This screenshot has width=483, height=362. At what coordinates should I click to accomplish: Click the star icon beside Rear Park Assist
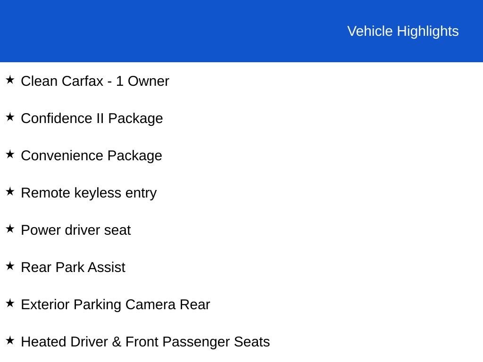(x=10, y=266)
